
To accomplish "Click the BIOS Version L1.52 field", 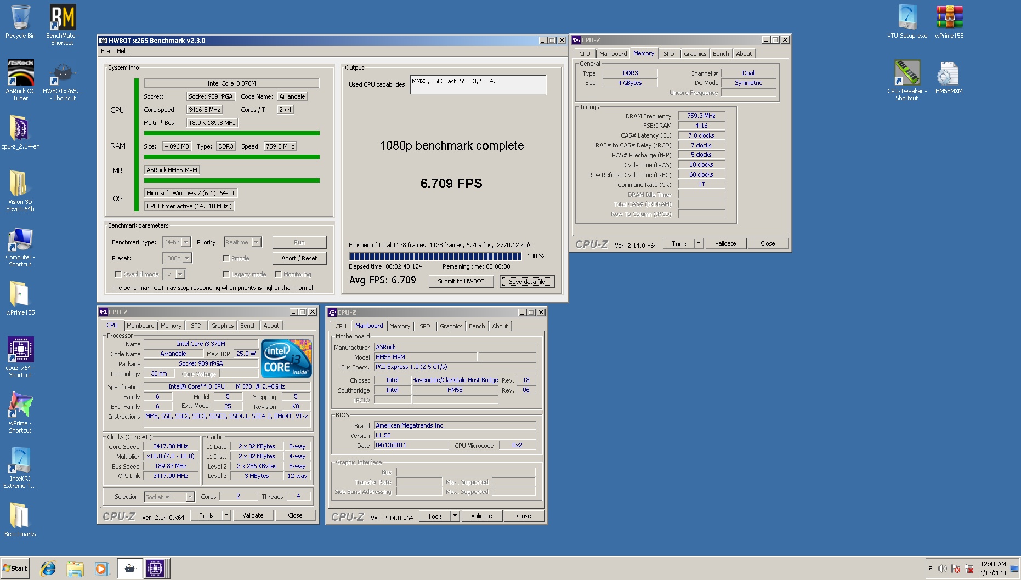I will tap(455, 436).
